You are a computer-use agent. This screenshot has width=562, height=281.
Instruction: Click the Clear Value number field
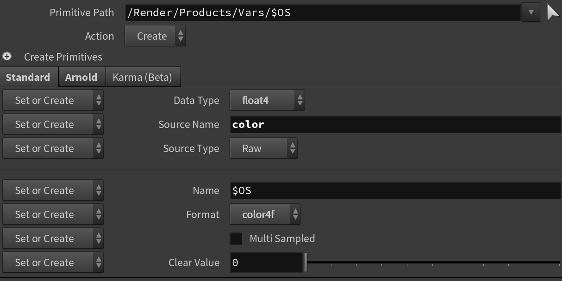click(266, 263)
